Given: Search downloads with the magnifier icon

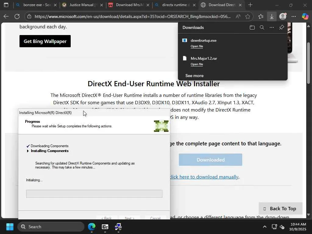Looking at the screenshot, I should pyautogui.click(x=262, y=27).
